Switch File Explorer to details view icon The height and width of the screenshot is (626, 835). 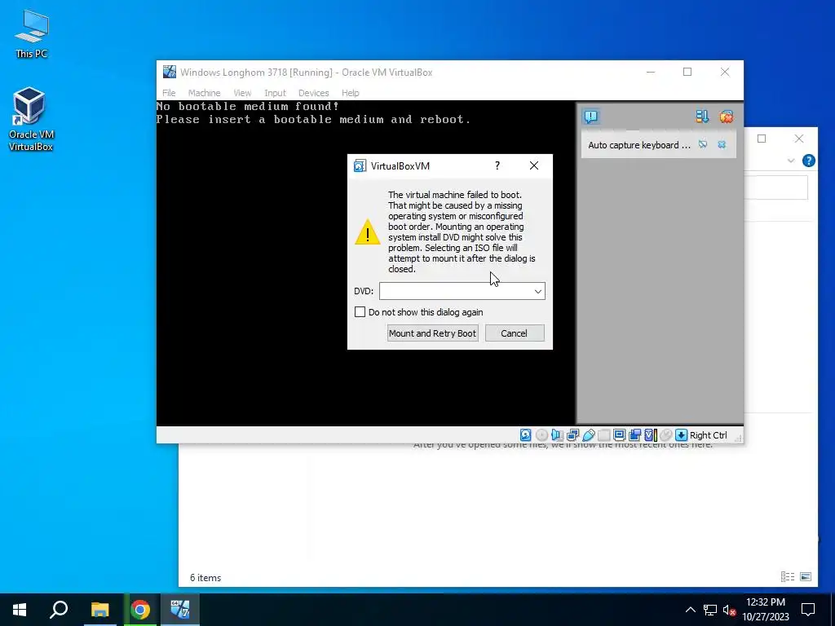tap(788, 576)
